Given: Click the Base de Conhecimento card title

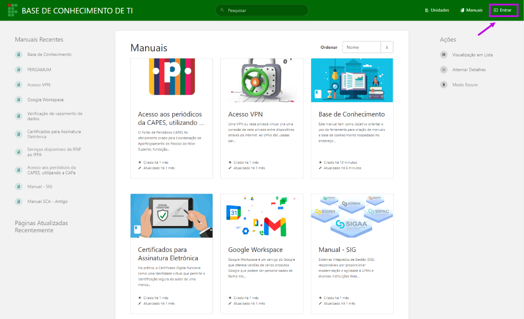Looking at the screenshot, I should pos(352,114).
